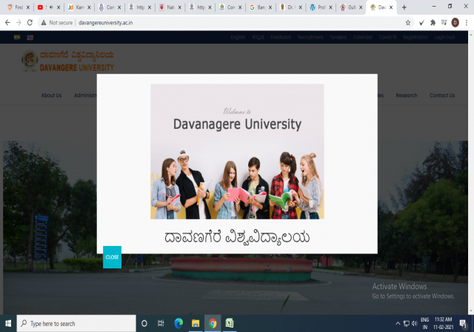474x332 pixels.
Task: Switch to the YouTube tab
Action: [x=44, y=7]
